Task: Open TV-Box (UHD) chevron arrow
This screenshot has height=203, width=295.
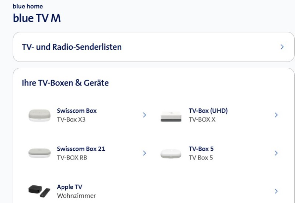Action: [x=276, y=115]
